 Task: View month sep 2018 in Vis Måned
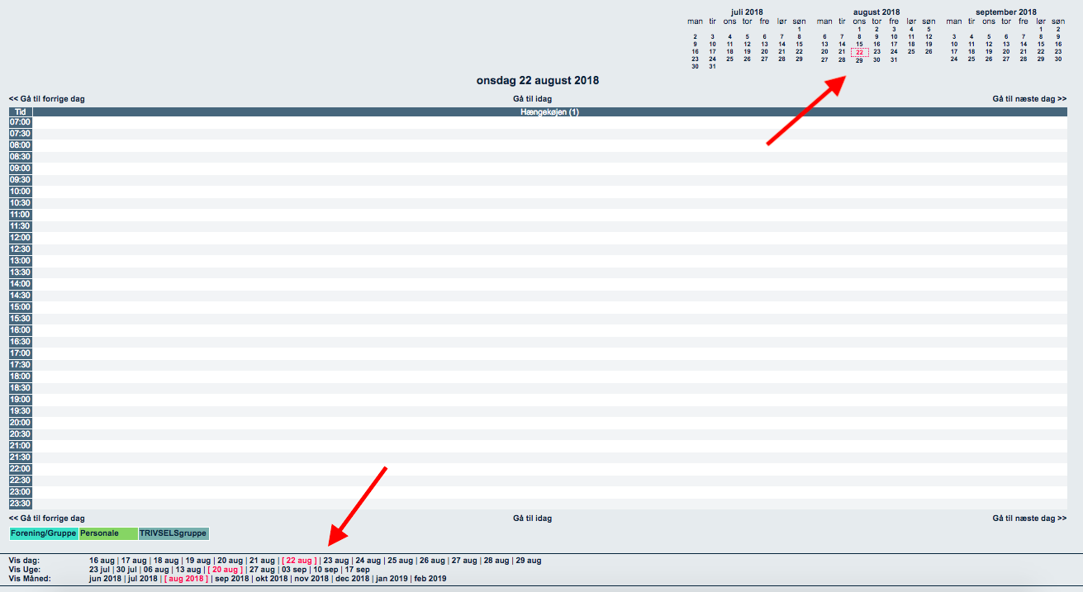coord(231,579)
